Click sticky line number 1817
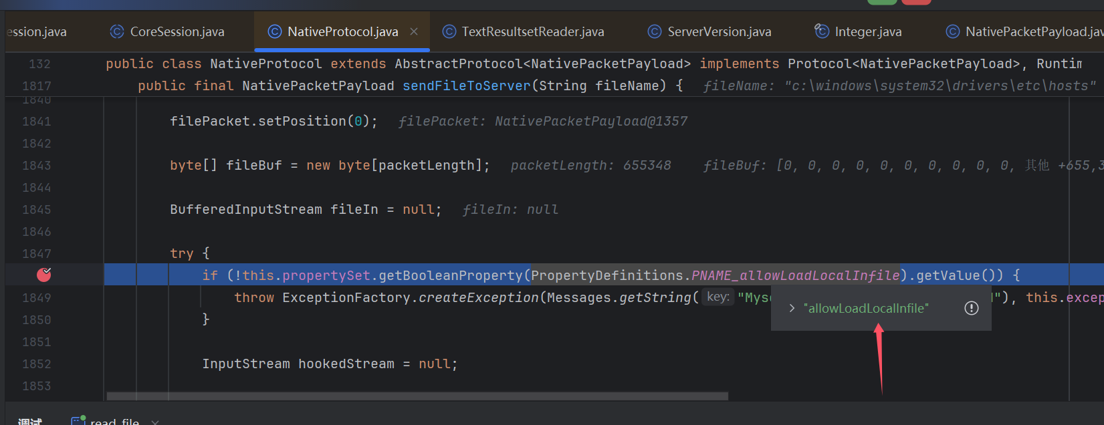 (x=37, y=86)
